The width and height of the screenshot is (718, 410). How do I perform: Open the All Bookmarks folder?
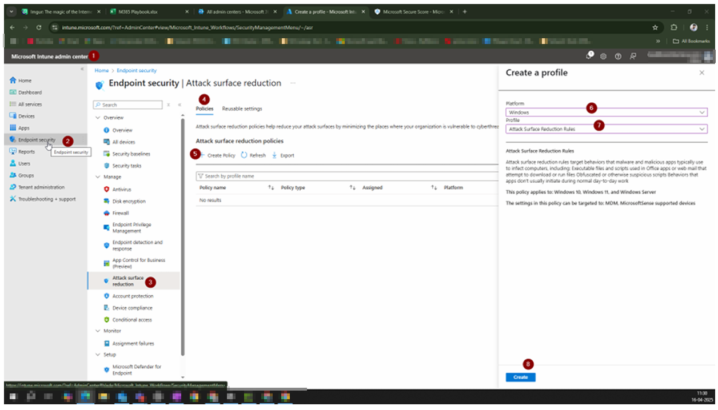691,41
